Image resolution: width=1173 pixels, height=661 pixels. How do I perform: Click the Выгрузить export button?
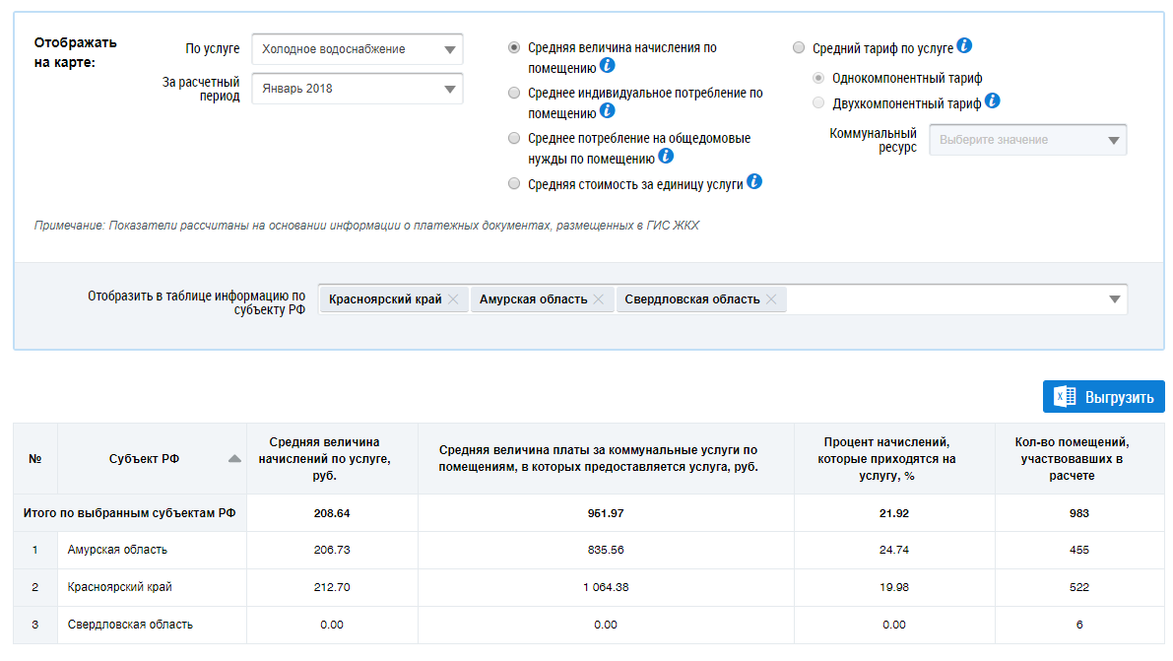1103,397
